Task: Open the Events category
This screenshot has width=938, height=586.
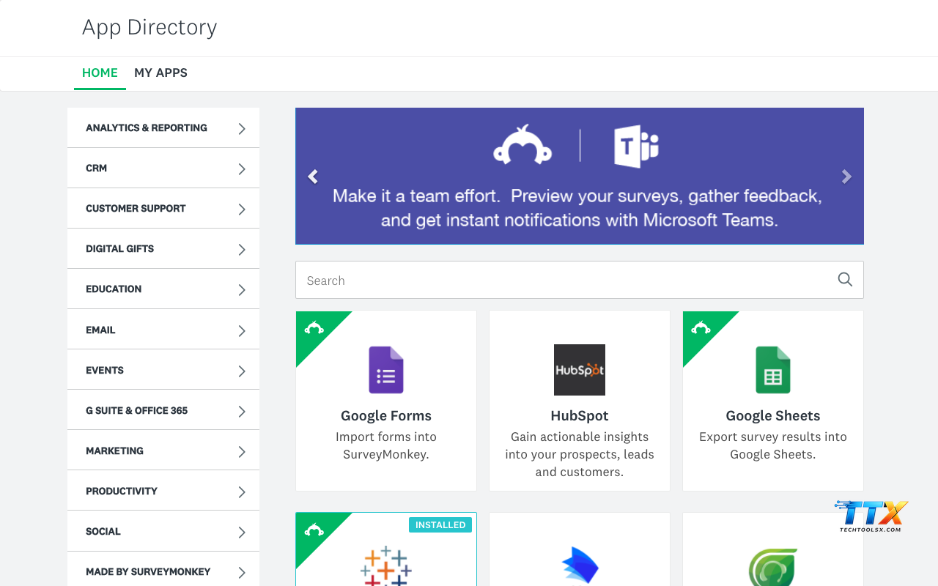Action: 163,371
